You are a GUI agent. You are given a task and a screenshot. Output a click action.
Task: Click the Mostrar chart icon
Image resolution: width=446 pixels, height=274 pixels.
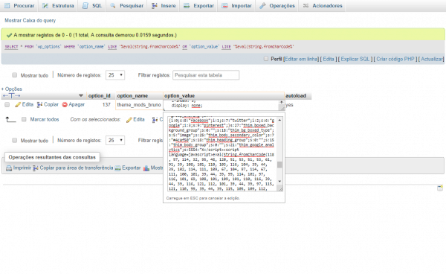(146, 168)
